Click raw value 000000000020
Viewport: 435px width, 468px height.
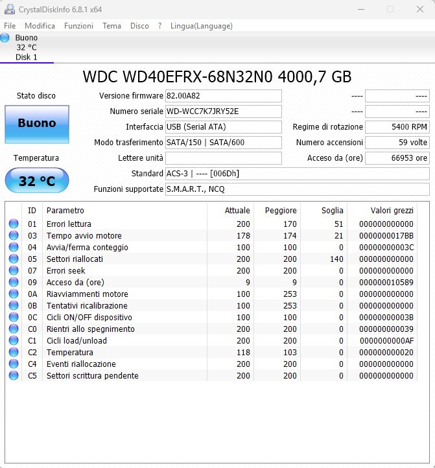coord(386,352)
